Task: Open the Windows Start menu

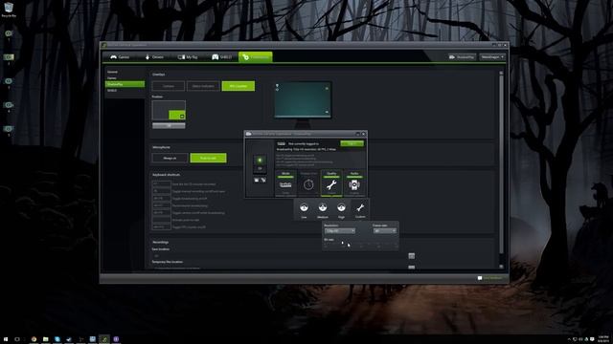Action: [x=6, y=339]
